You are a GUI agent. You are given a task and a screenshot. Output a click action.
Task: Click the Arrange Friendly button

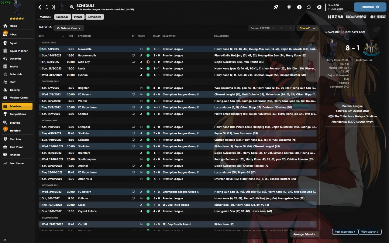pos(304,234)
